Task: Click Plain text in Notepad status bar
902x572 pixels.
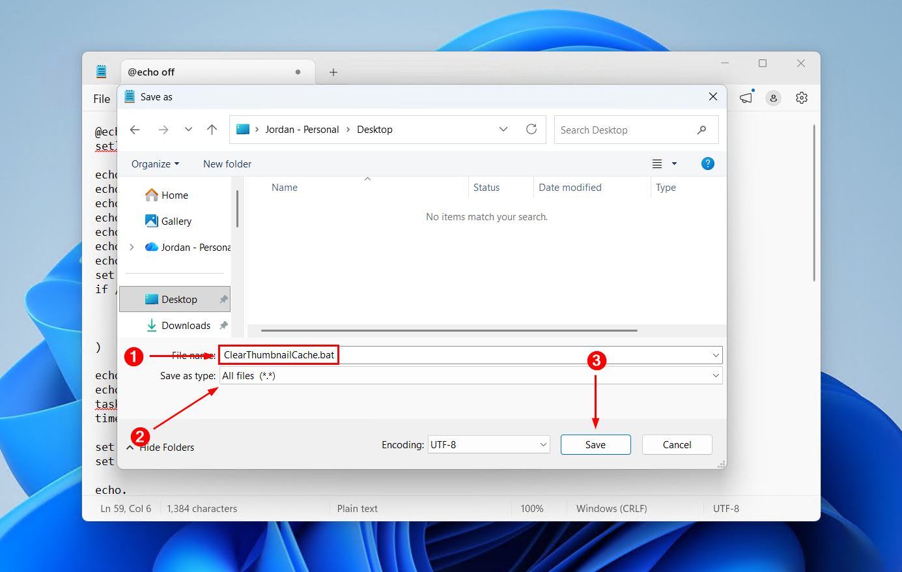Action: 358,509
